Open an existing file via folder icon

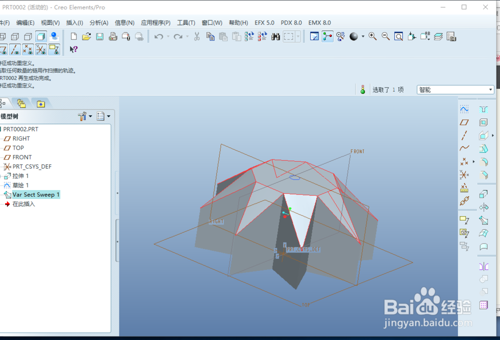(86, 36)
